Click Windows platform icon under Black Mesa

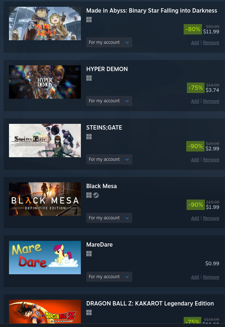point(89,195)
